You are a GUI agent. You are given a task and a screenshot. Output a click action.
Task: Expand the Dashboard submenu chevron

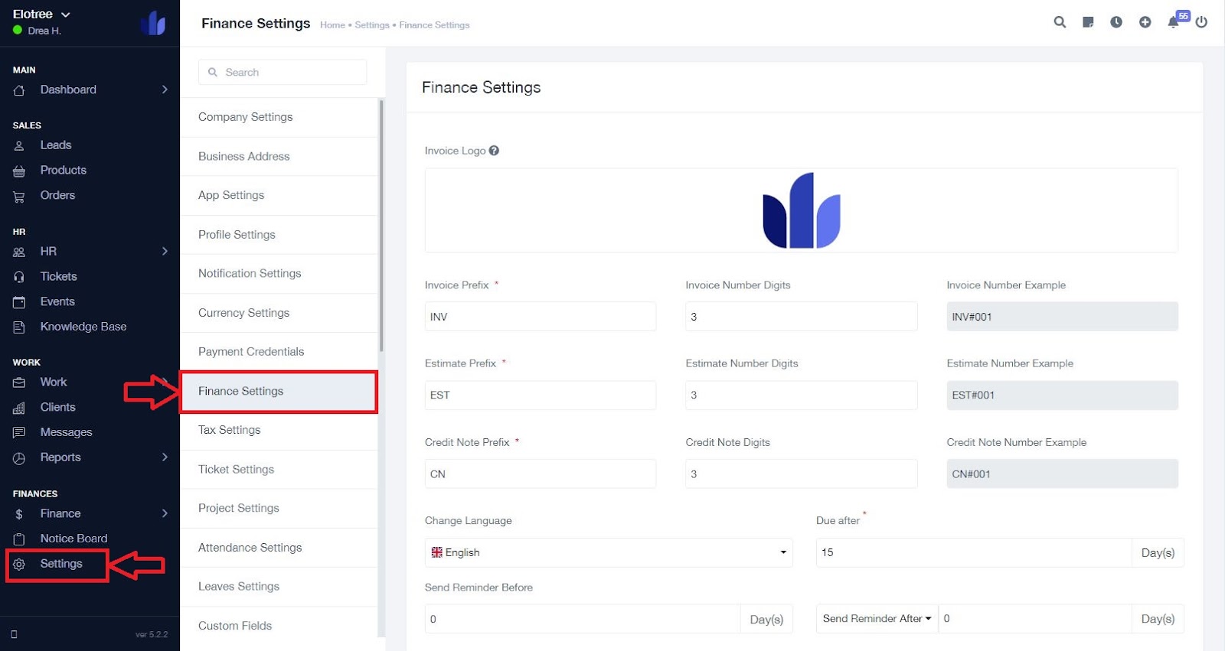point(165,90)
